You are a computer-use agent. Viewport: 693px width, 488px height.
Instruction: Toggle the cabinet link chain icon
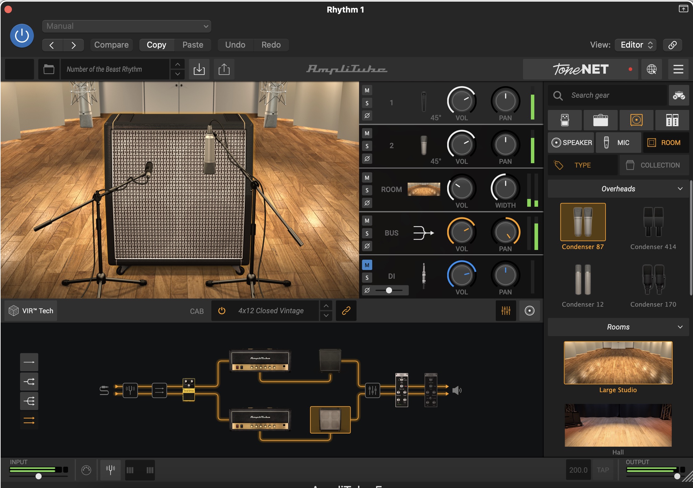pos(346,311)
